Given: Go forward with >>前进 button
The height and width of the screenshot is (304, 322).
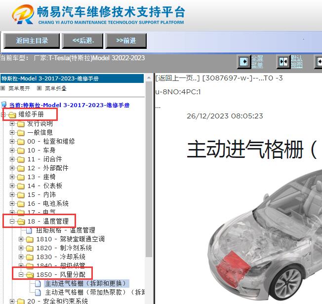Looking at the screenshot, I should point(126,40).
